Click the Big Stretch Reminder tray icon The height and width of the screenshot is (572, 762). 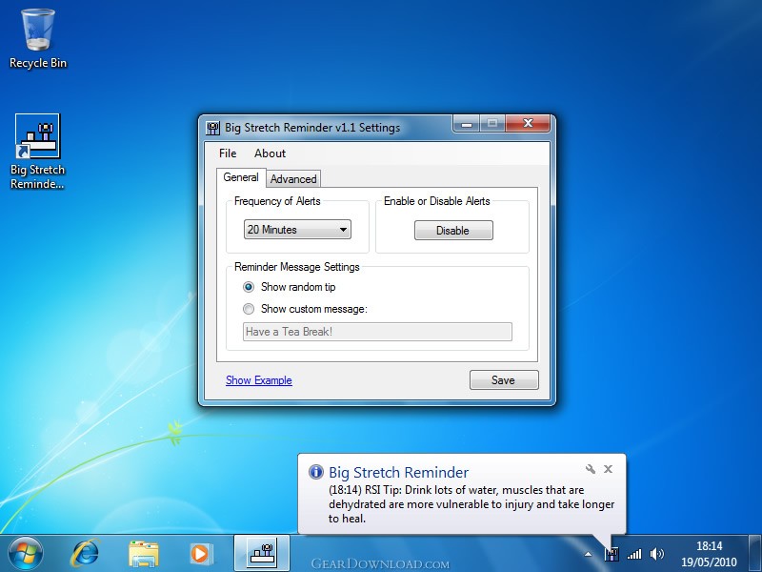(612, 554)
